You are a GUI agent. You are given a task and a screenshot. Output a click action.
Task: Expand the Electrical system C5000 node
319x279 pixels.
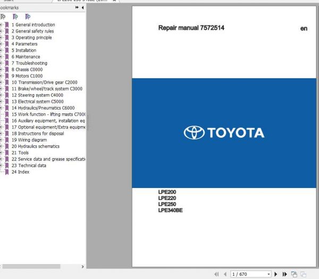pos(1,102)
